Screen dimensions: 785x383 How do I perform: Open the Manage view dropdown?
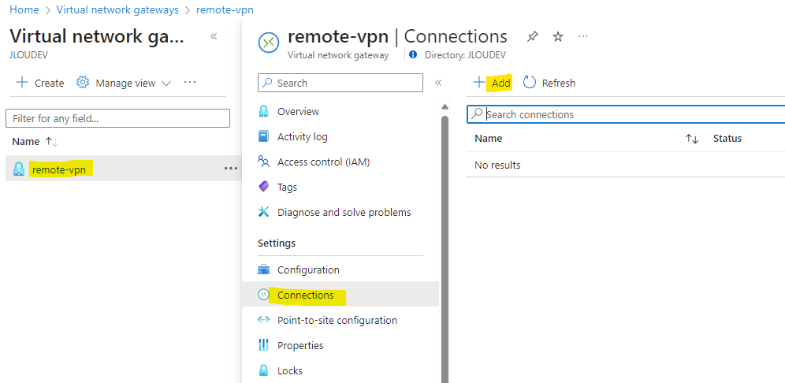click(124, 83)
